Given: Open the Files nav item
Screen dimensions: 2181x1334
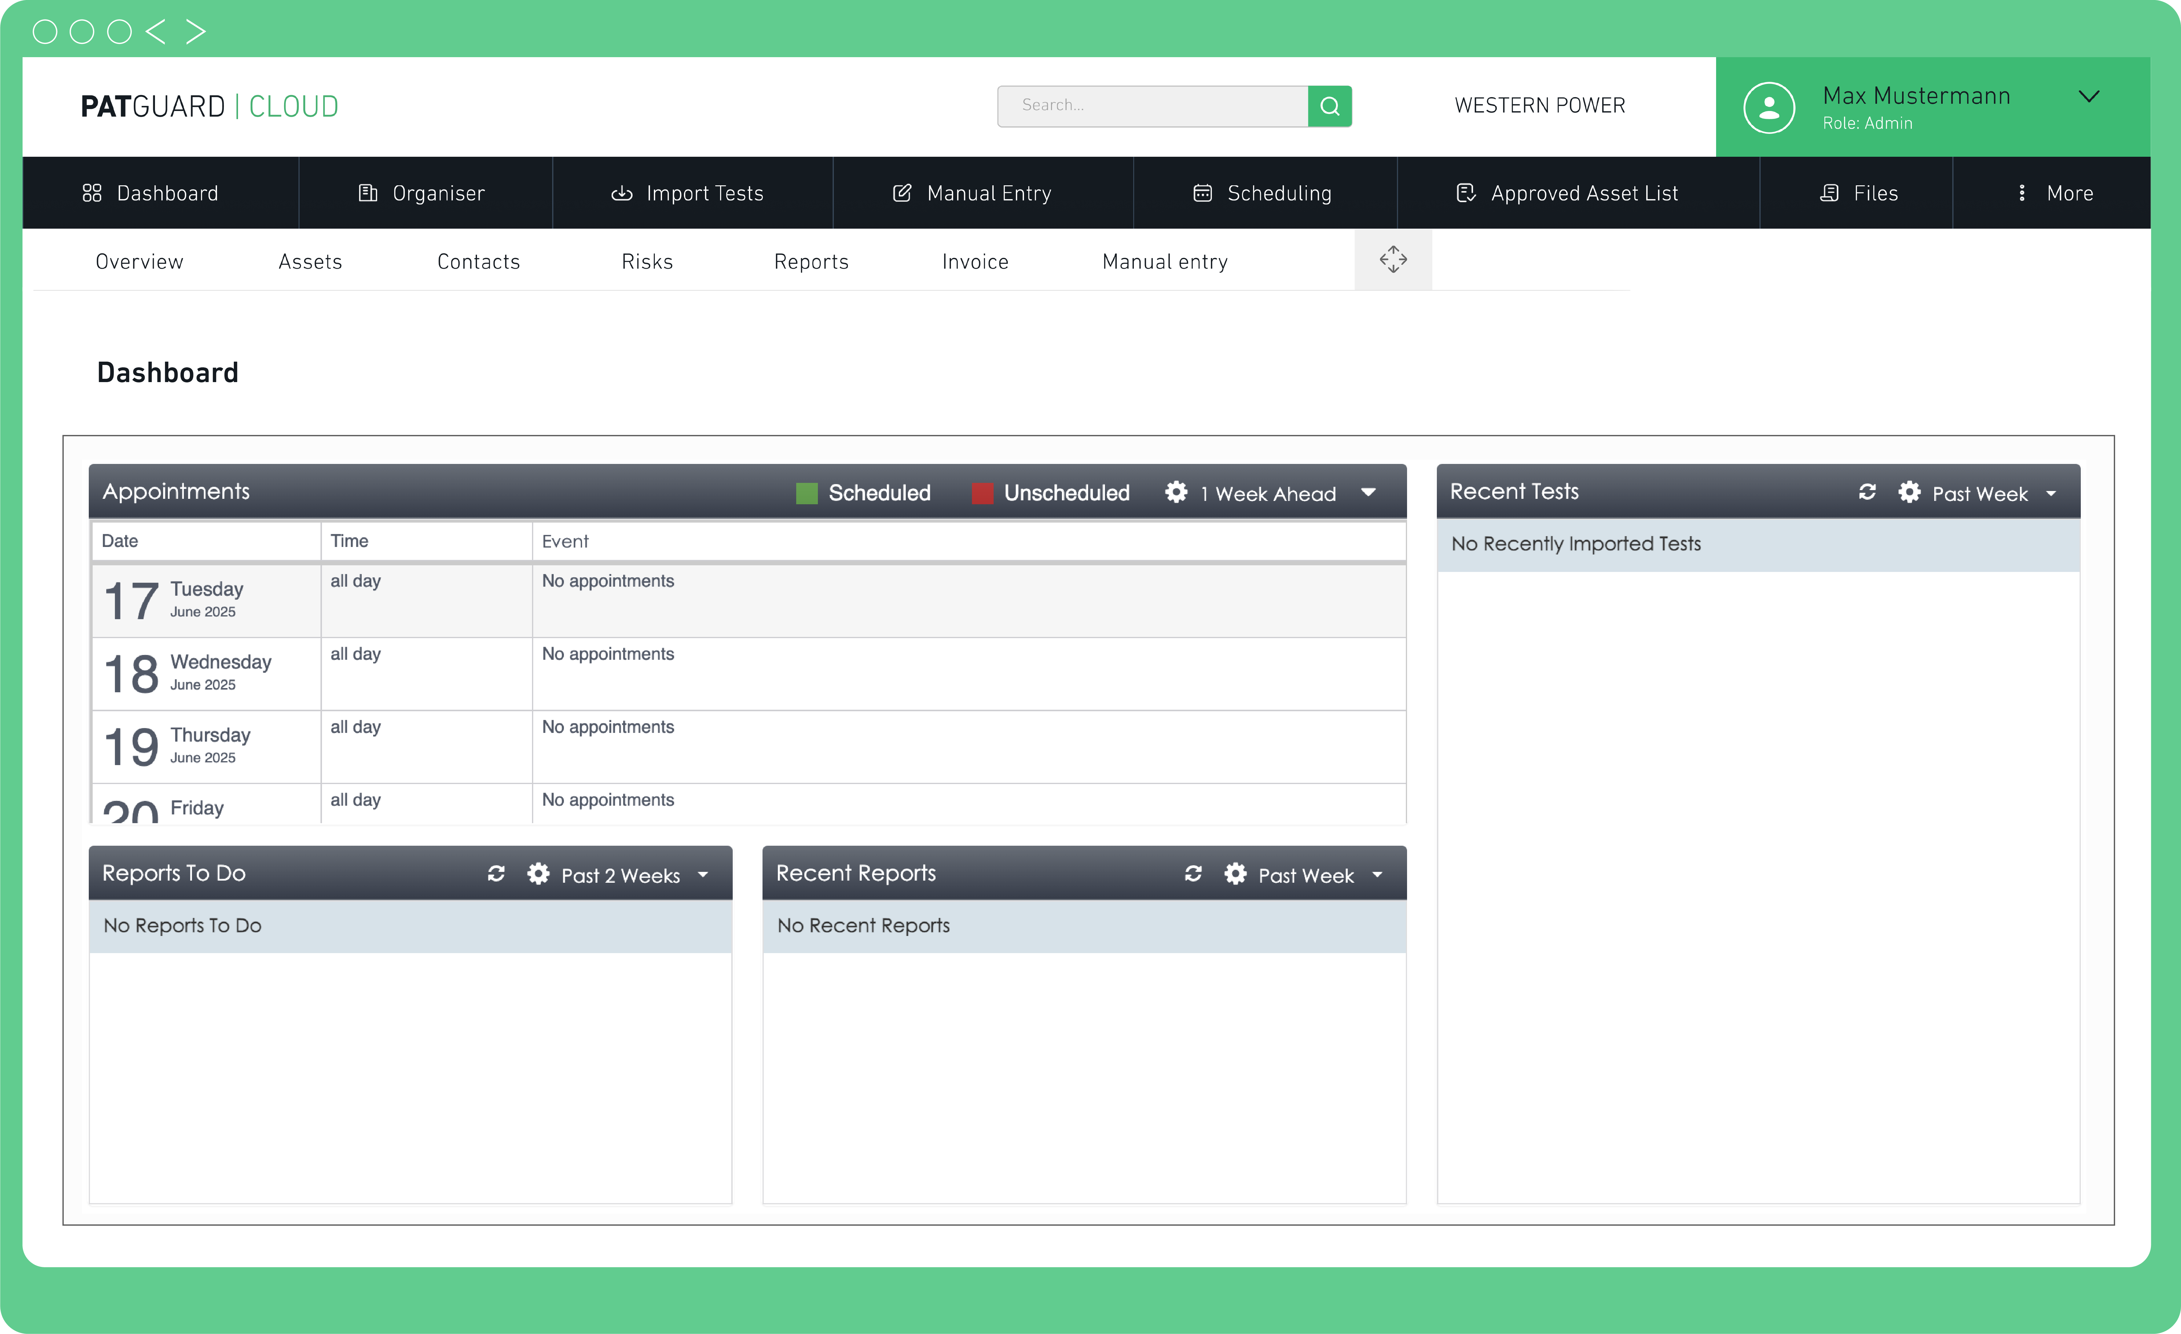Looking at the screenshot, I should tap(1856, 193).
